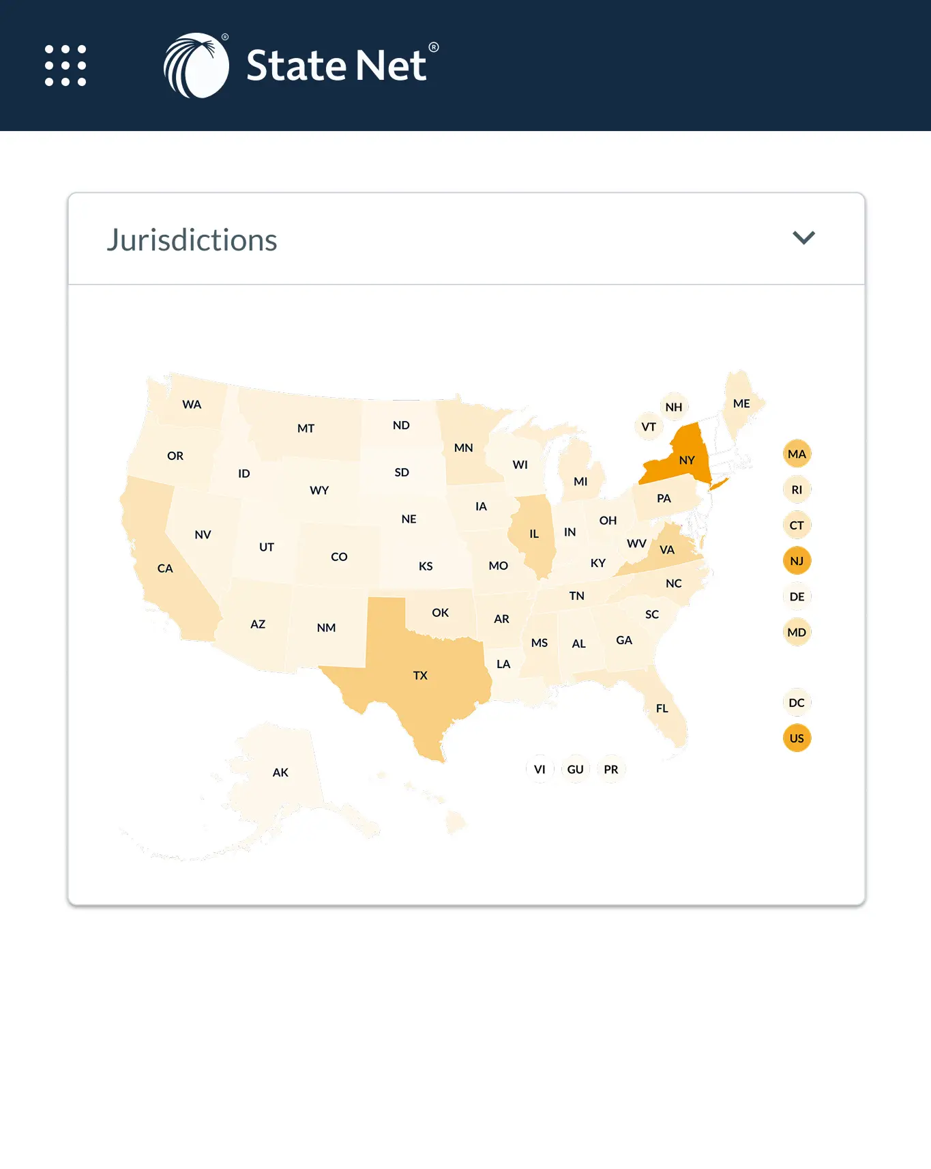
Task: Click the Jurisdictions panel heading
Action: coord(192,240)
